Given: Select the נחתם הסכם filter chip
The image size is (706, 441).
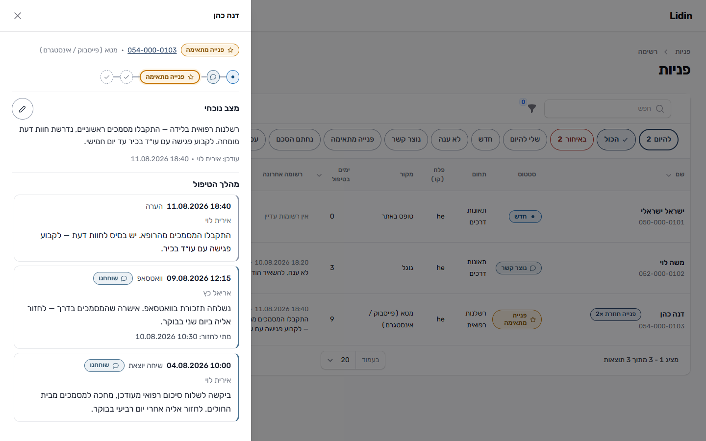Looking at the screenshot, I should (295, 140).
